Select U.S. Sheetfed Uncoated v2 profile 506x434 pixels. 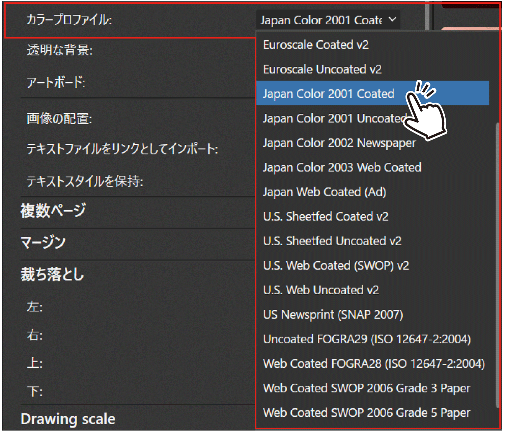pos(332,241)
